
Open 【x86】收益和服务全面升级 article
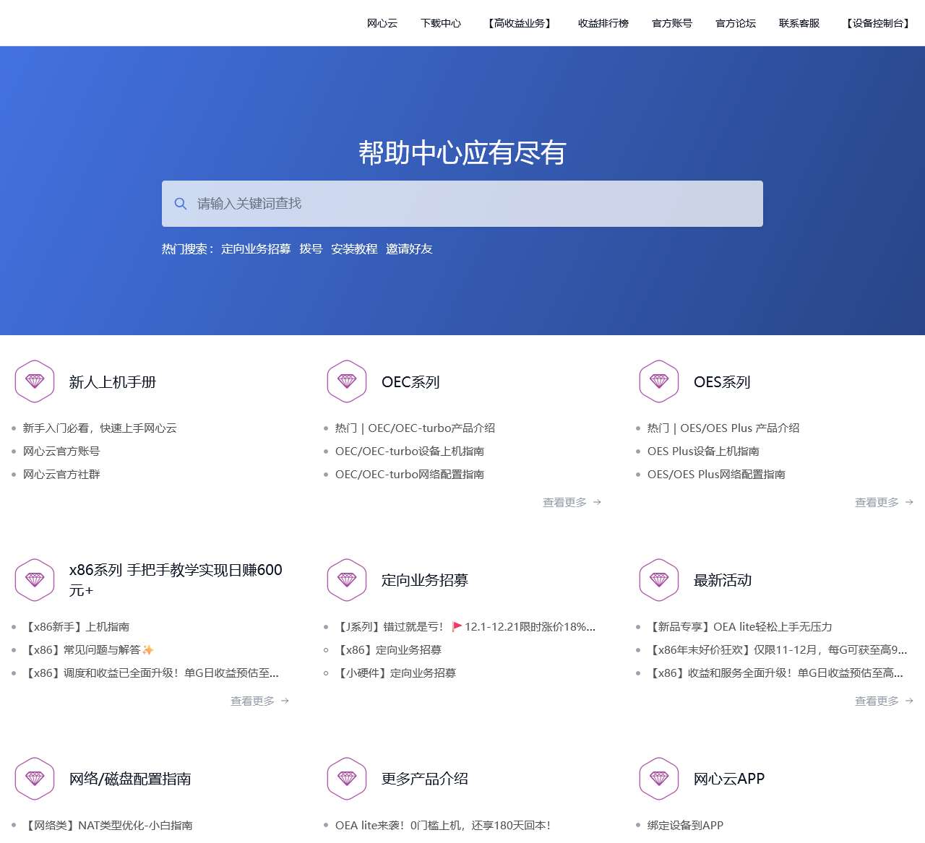point(775,673)
